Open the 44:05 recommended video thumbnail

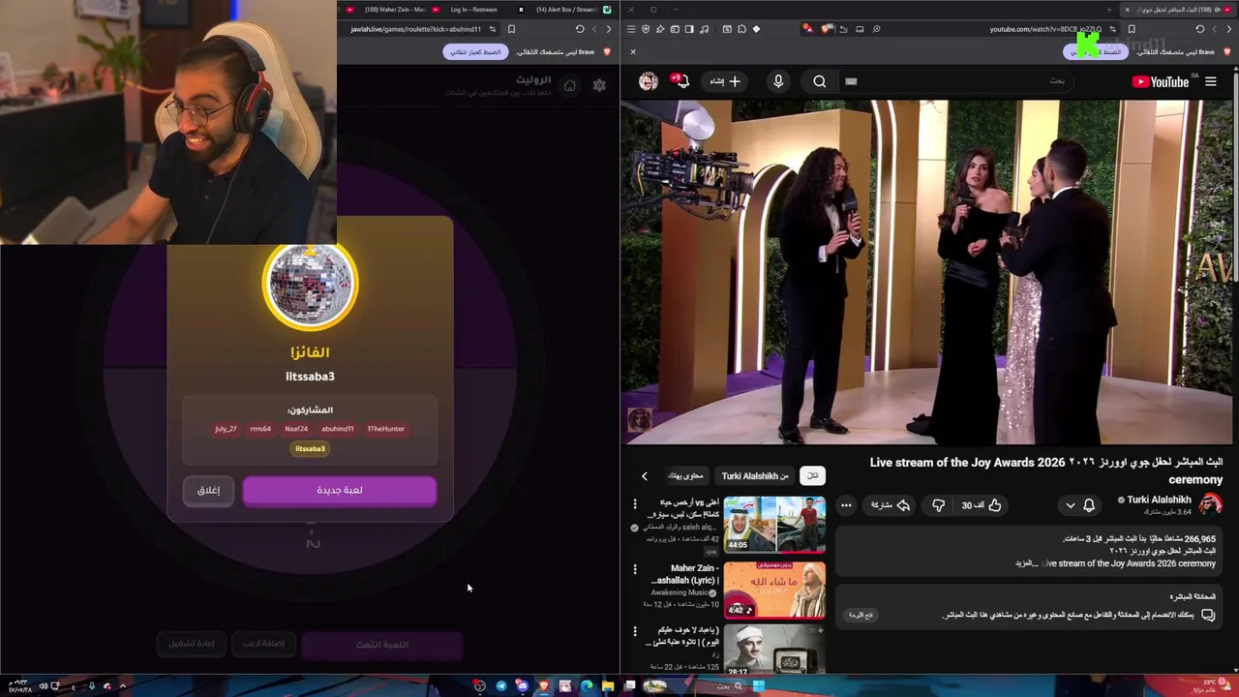(774, 524)
